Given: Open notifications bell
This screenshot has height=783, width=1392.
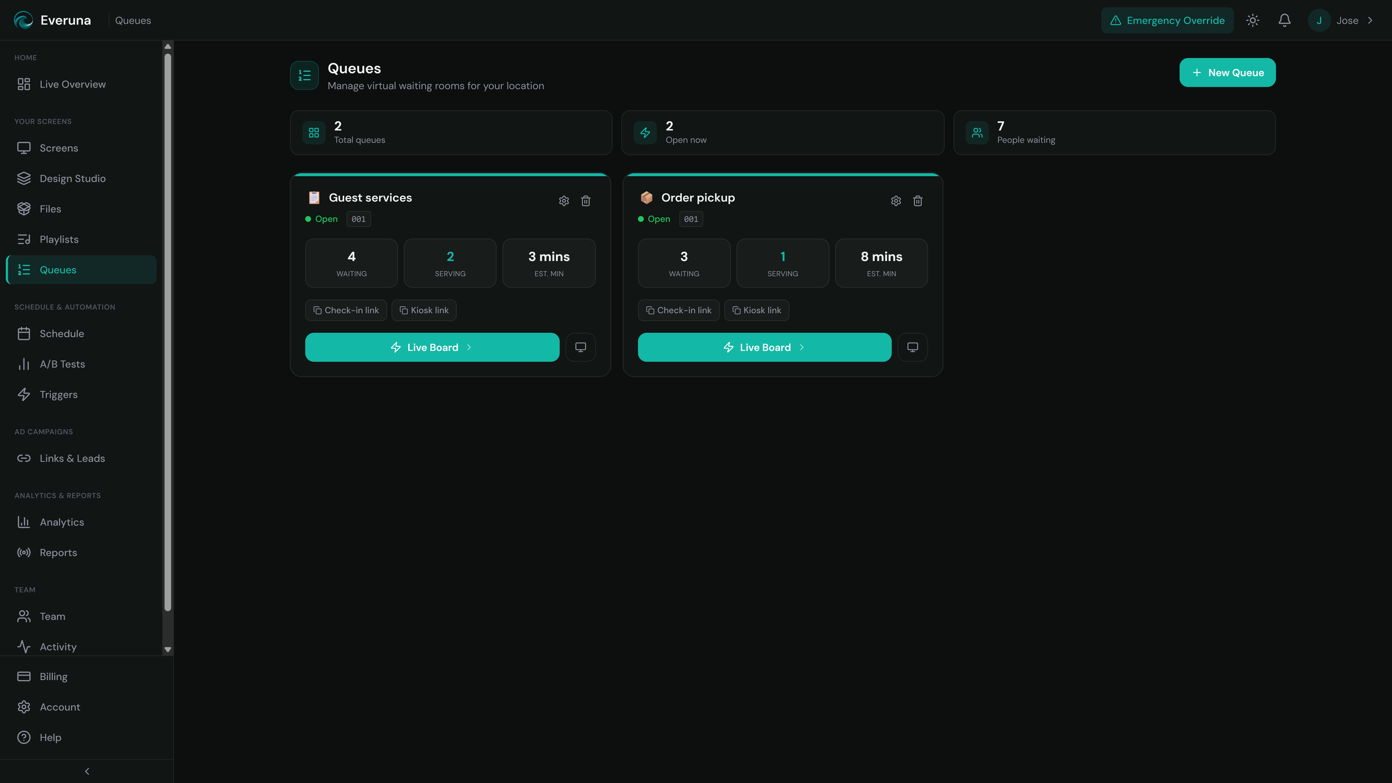Looking at the screenshot, I should click(x=1284, y=20).
